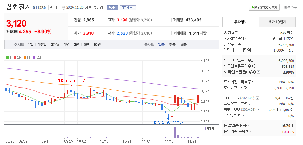
Task: Click help icon next to 추정PER EPS
Action: tap(250, 104)
